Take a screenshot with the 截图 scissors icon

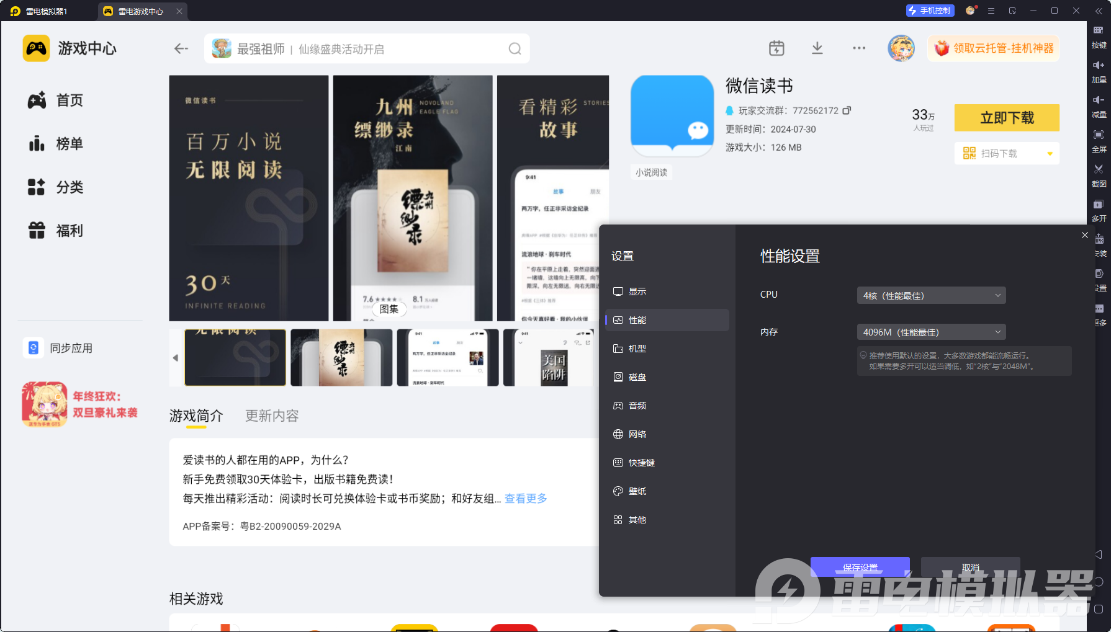pyautogui.click(x=1099, y=169)
